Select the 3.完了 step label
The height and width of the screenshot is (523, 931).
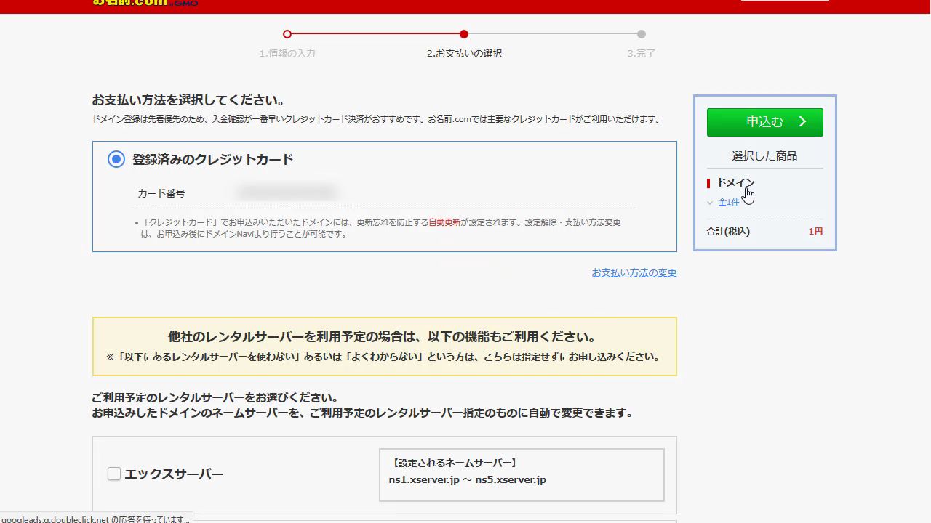tap(641, 54)
